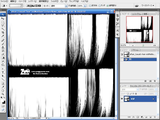Select the Lasso tool
This screenshot has height=120, width=160.
[3, 26]
